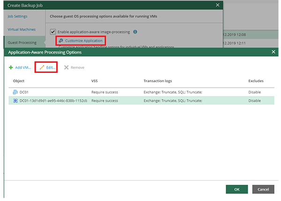Click the icon beside DC01-13d1d9d1 entry
The width and height of the screenshot is (281, 201).
tap(15, 100)
